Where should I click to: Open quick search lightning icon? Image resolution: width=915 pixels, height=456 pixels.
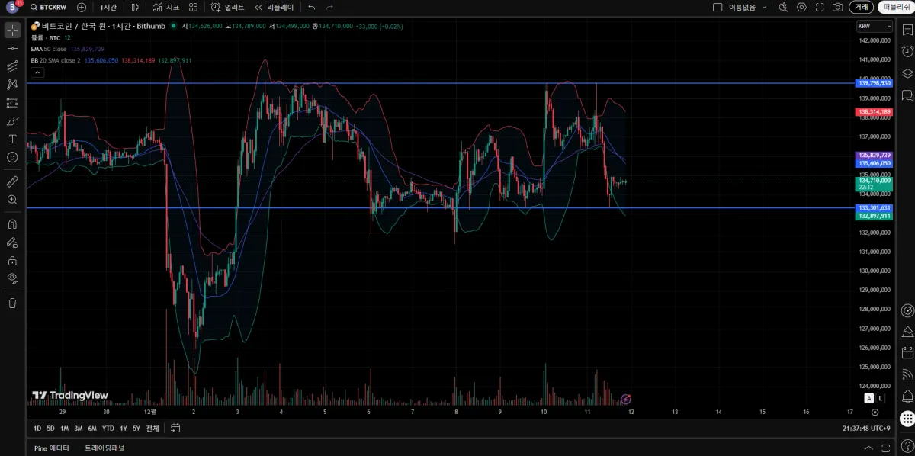point(783,7)
